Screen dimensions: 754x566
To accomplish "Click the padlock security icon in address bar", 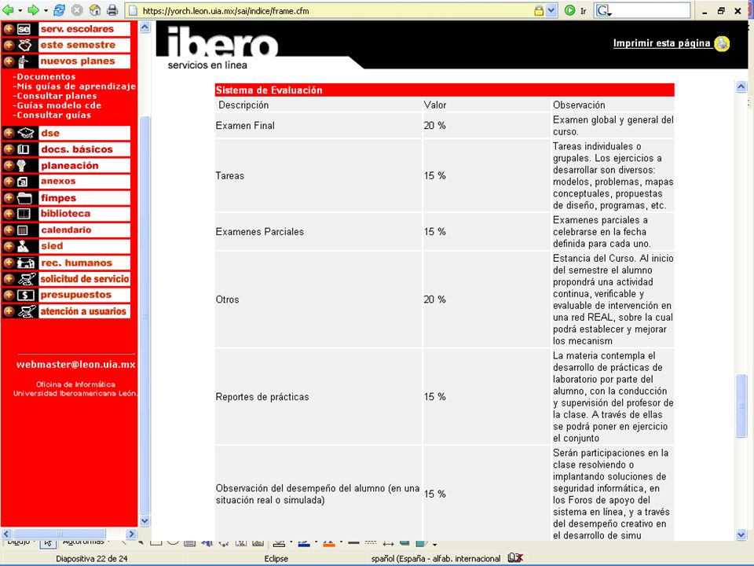I will tap(539, 10).
